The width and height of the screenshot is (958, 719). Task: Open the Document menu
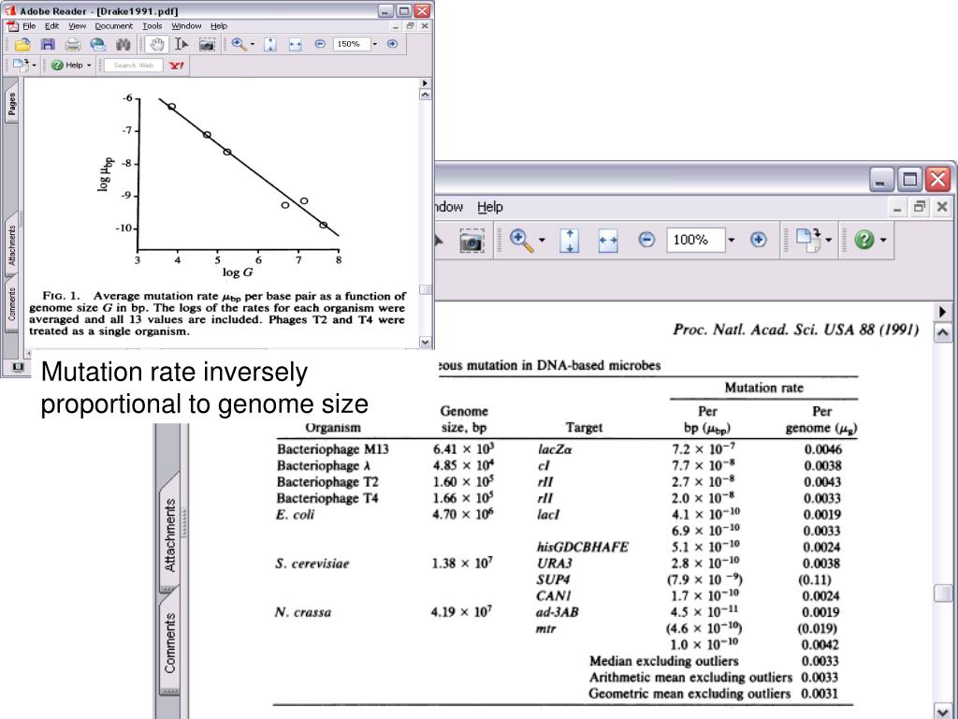click(x=113, y=26)
